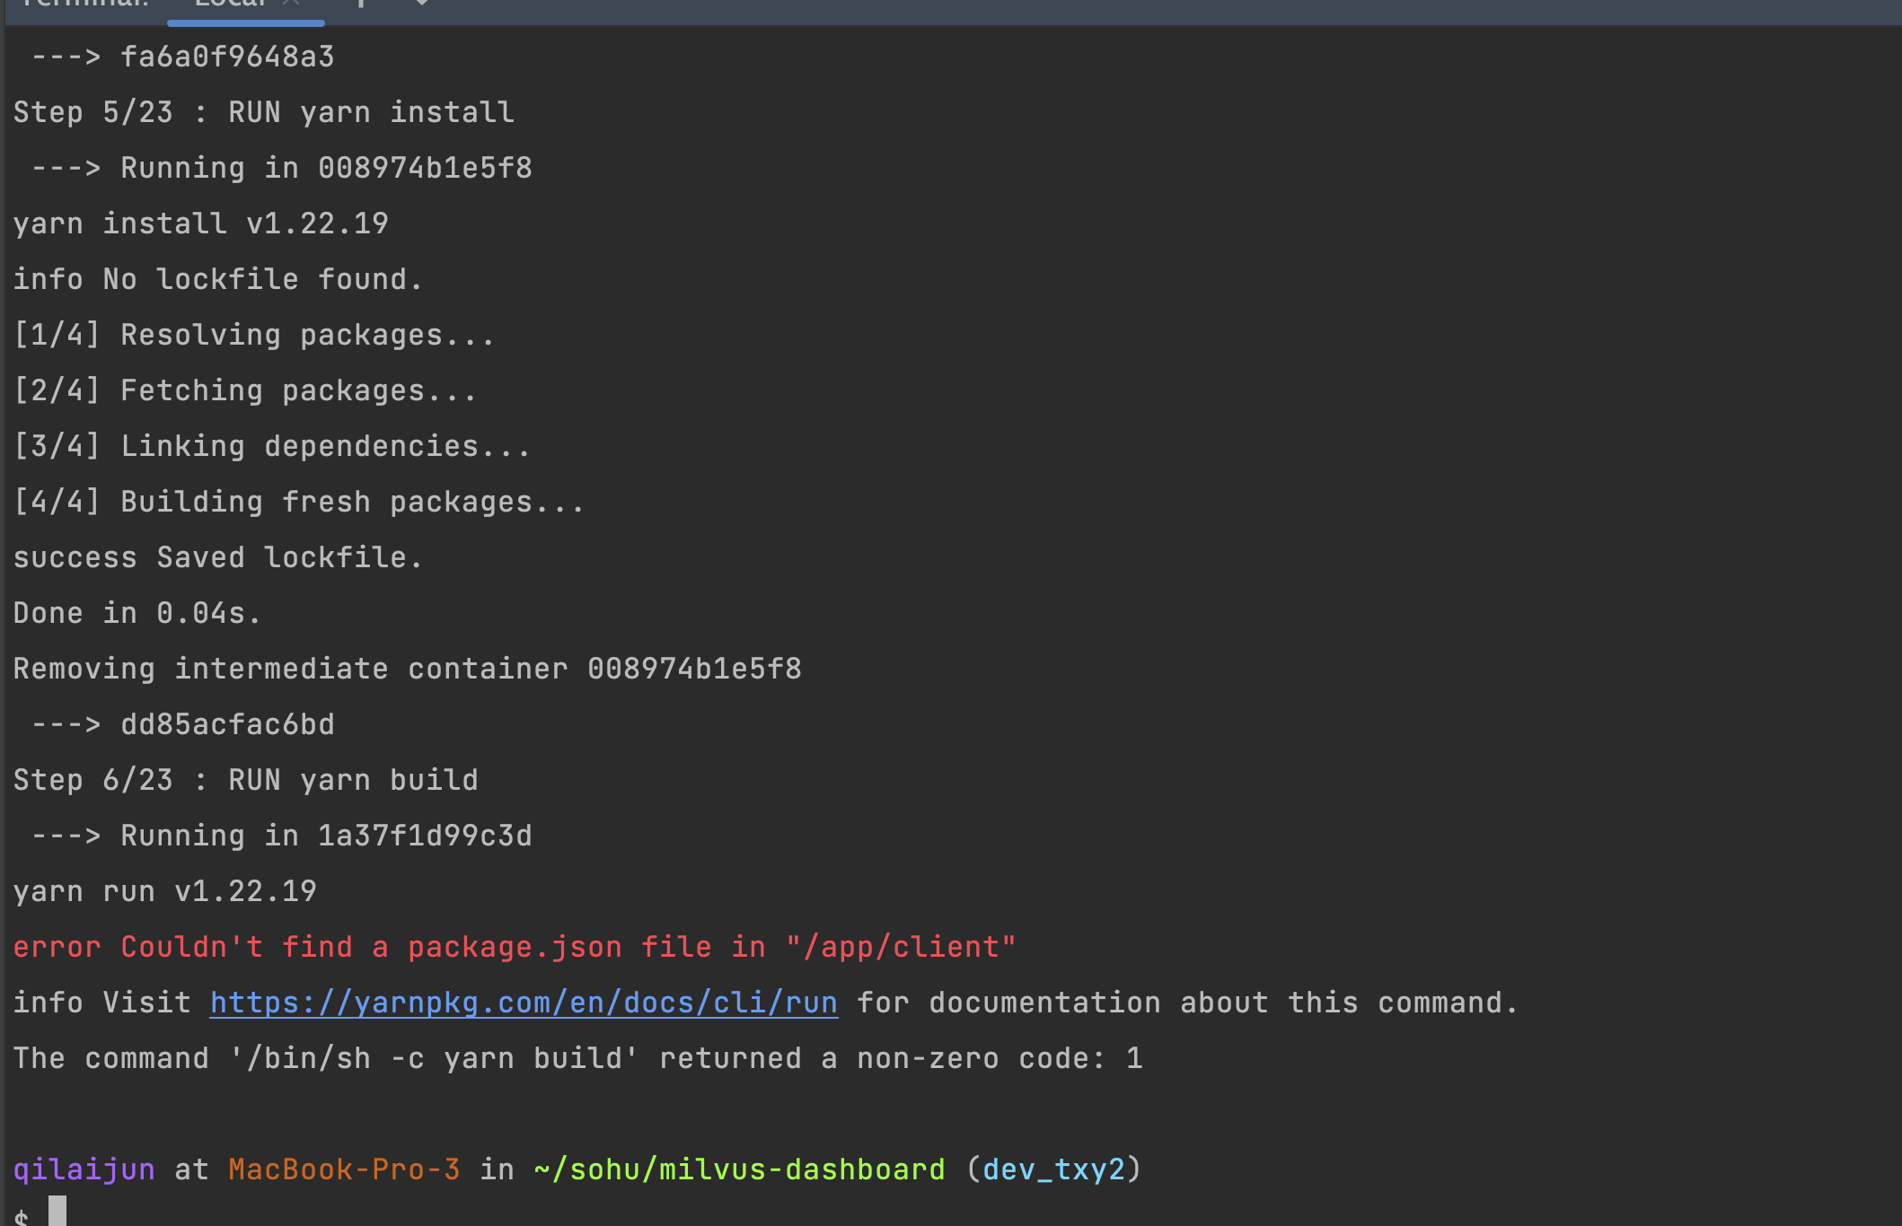This screenshot has height=1226, width=1902.
Task: Click the username qilaijun in the prompt
Action: tap(84, 1169)
